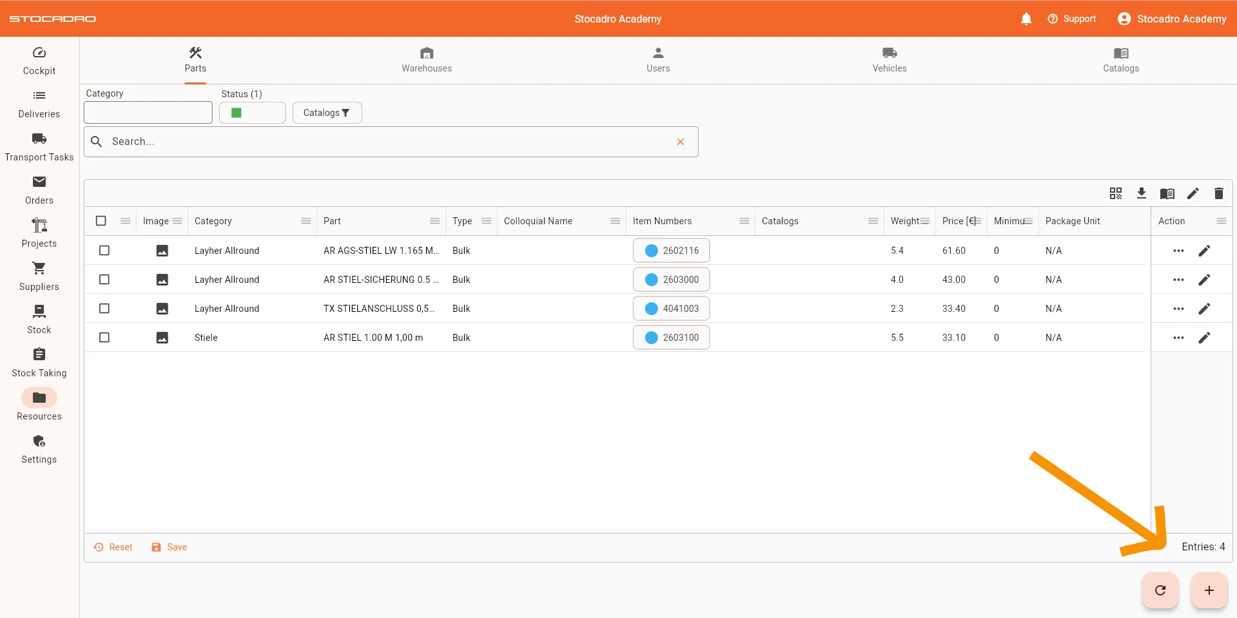Edit the AR STIEL 1.00 M row
Screen dimensions: 1237x618
coord(1204,338)
